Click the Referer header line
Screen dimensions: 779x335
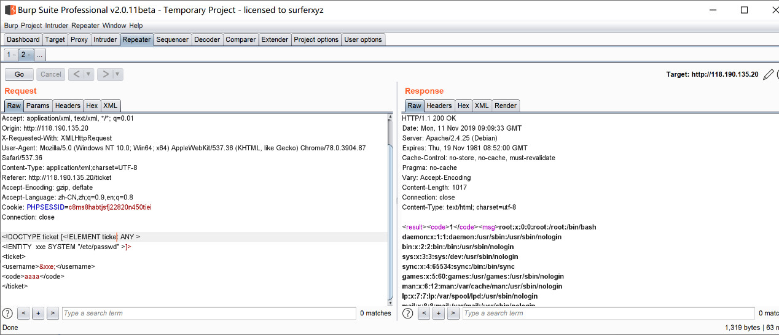click(57, 177)
